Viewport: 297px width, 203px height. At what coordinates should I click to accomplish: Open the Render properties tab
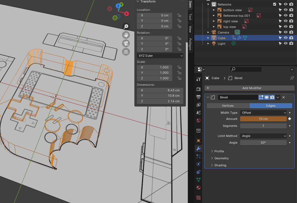point(198,89)
